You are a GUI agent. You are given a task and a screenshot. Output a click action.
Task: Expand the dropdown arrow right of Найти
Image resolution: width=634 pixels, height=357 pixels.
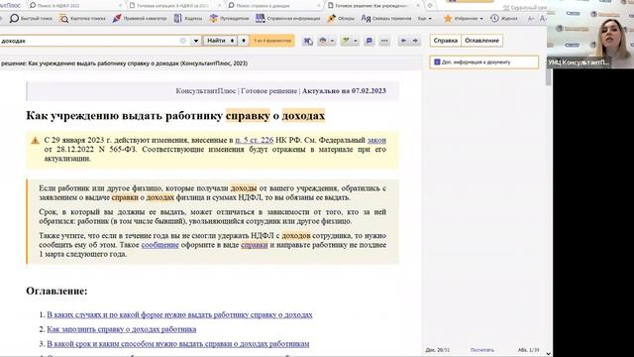244,41
